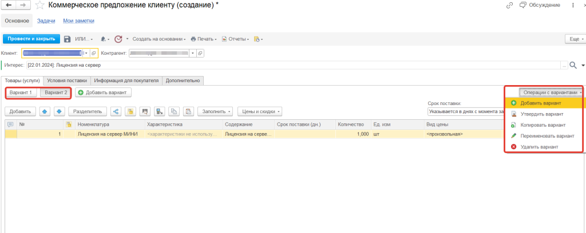Open the Условия поставки tab
Viewport: 586px width, 233px height.
tap(67, 81)
